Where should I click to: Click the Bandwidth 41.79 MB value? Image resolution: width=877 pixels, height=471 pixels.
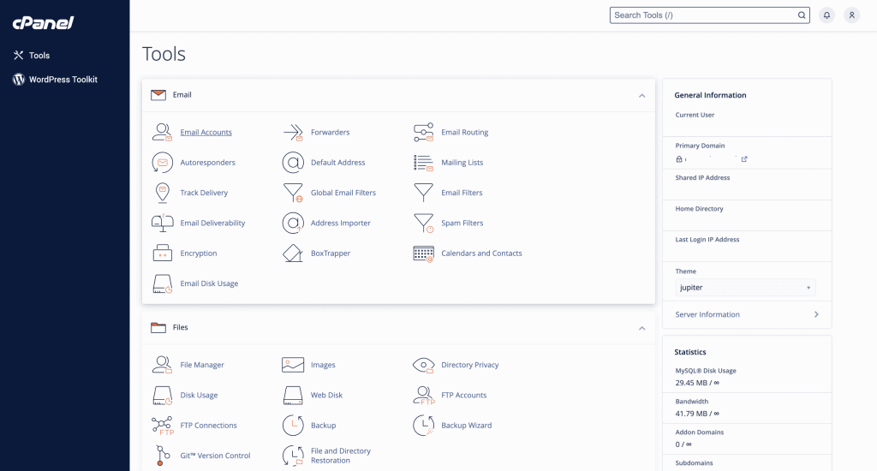pyautogui.click(x=697, y=414)
